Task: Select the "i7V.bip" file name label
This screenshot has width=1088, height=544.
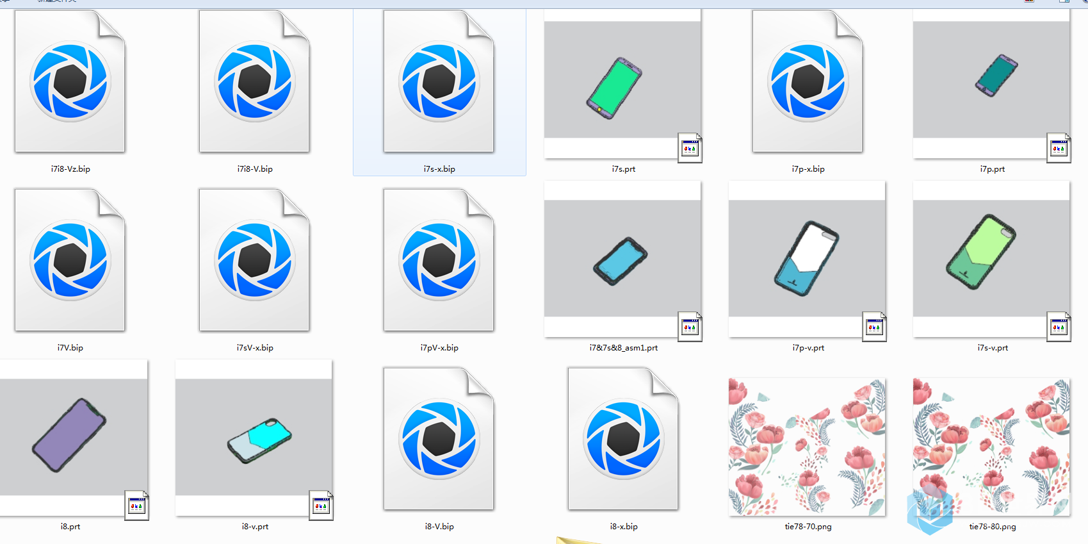Action: [x=70, y=348]
